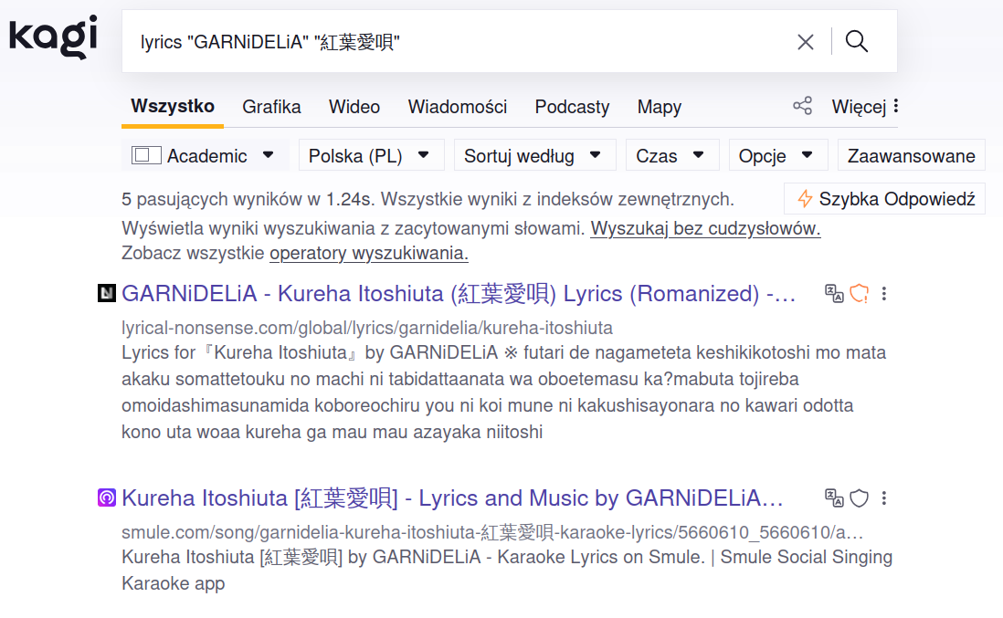Click the Szybka Odpowiedź button
Image resolution: width=1003 pixels, height=618 pixels.
[884, 199]
